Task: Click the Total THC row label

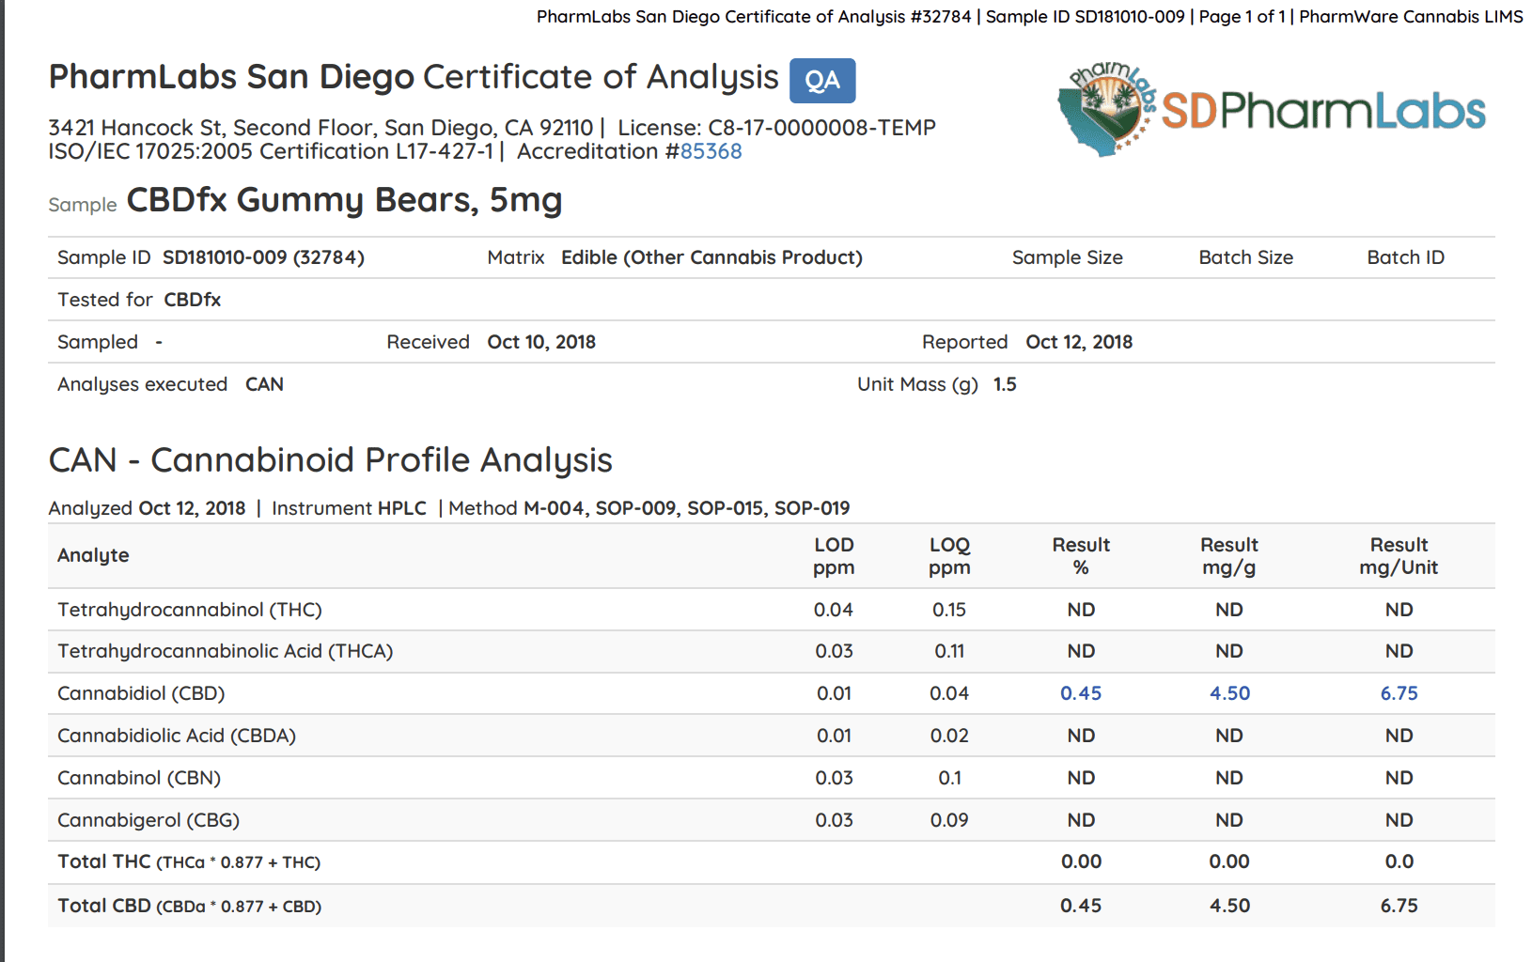Action: click(189, 861)
